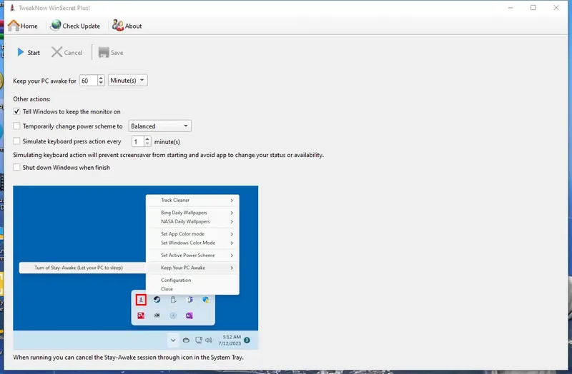
Task: Decrease the awake duration value
Action: coord(101,83)
